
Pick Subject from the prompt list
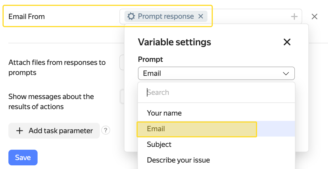tap(159, 144)
